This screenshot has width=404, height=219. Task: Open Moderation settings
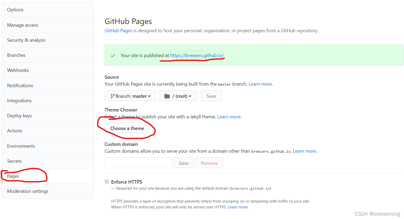coord(48,191)
